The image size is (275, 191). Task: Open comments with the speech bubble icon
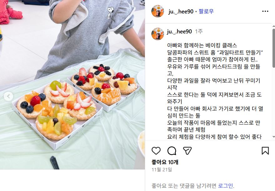172,151
